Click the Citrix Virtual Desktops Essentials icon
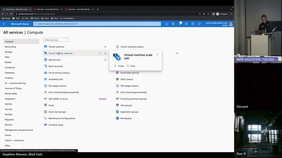The image size is (282, 158). [x=45, y=92]
